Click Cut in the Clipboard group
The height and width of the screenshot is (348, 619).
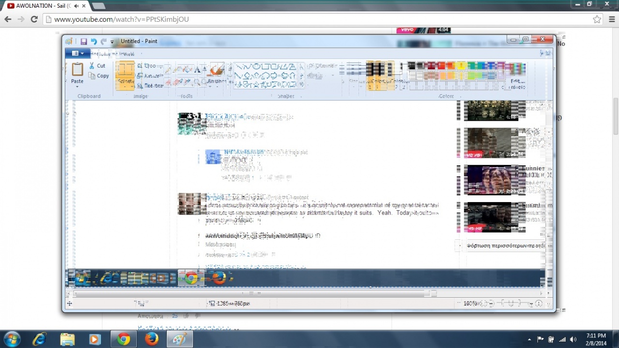coord(97,66)
